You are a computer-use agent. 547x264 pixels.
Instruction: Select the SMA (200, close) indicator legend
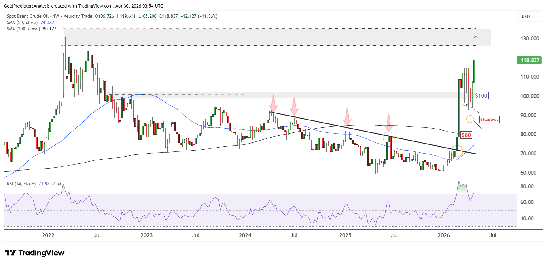point(24,29)
